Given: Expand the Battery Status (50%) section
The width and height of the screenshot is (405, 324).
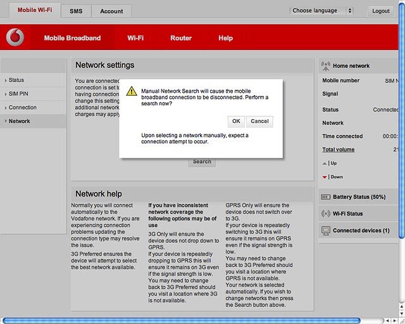Looking at the screenshot, I should coord(359,197).
